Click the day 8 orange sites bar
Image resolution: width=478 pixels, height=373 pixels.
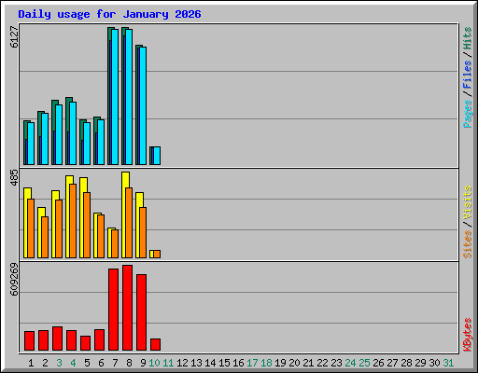click(x=129, y=223)
